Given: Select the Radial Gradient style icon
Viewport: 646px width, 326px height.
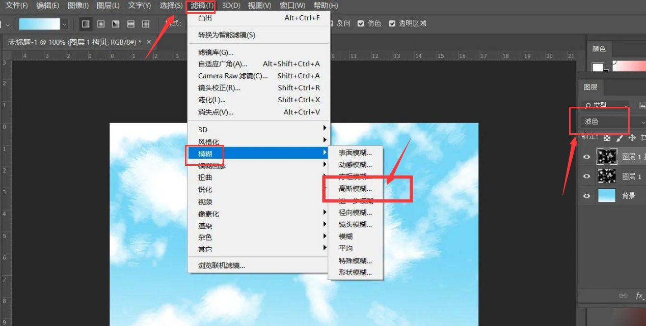Looking at the screenshot, I should point(100,24).
